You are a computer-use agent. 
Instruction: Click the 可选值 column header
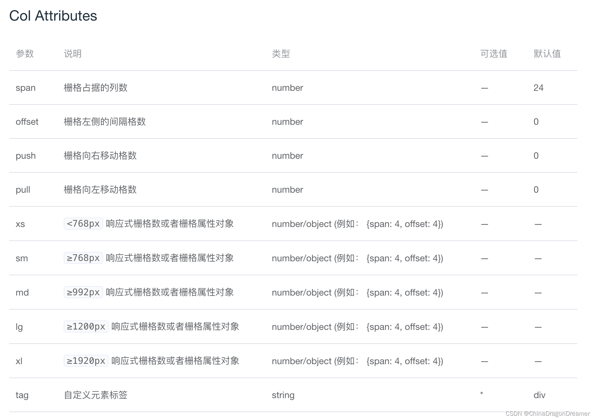point(494,54)
